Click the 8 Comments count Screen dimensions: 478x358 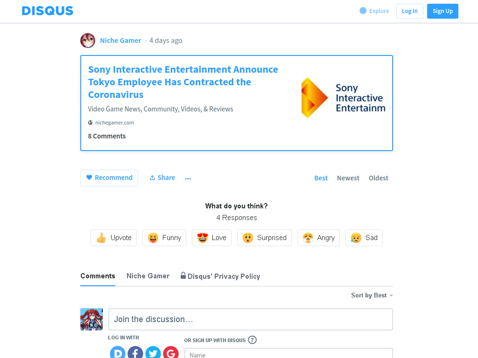click(107, 136)
